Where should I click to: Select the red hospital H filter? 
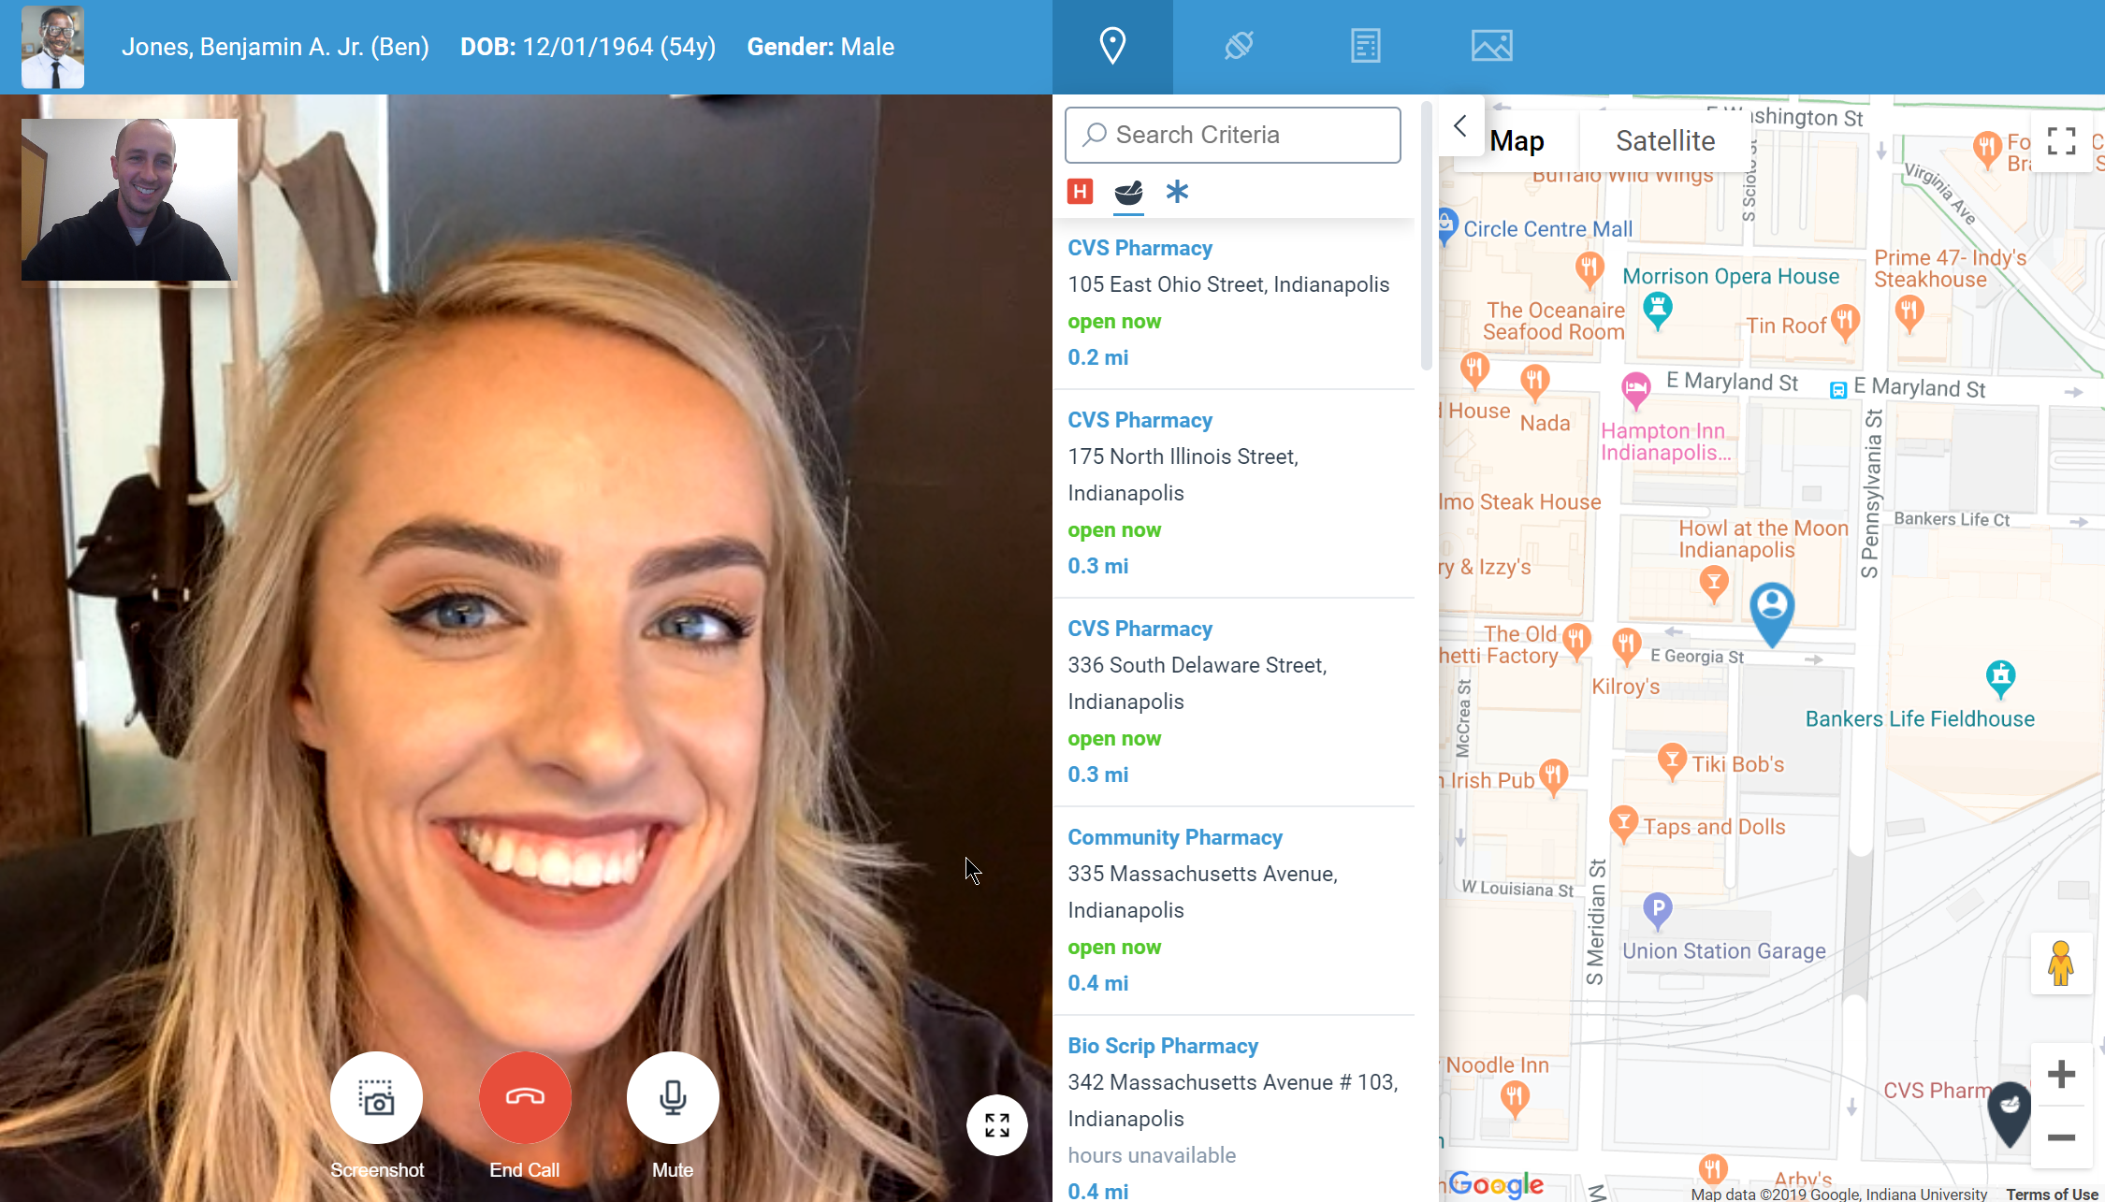click(x=1080, y=192)
